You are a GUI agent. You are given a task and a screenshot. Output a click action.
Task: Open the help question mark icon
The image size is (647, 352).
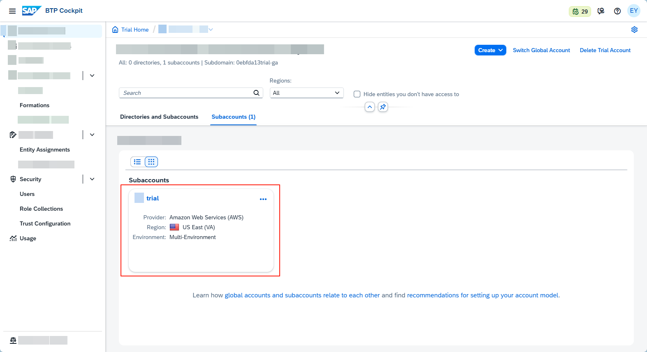click(x=617, y=11)
